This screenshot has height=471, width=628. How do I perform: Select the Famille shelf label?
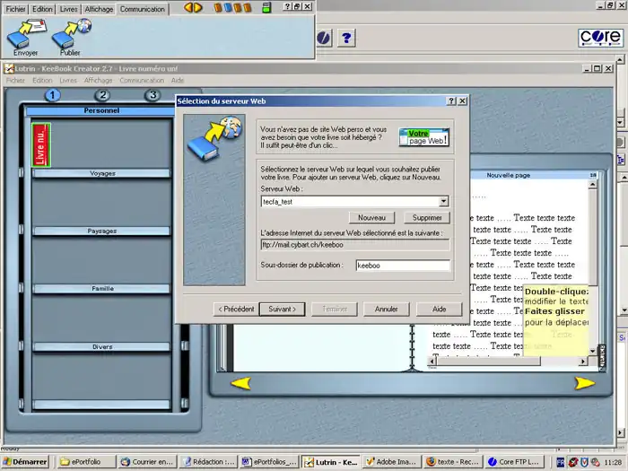pyautogui.click(x=102, y=288)
